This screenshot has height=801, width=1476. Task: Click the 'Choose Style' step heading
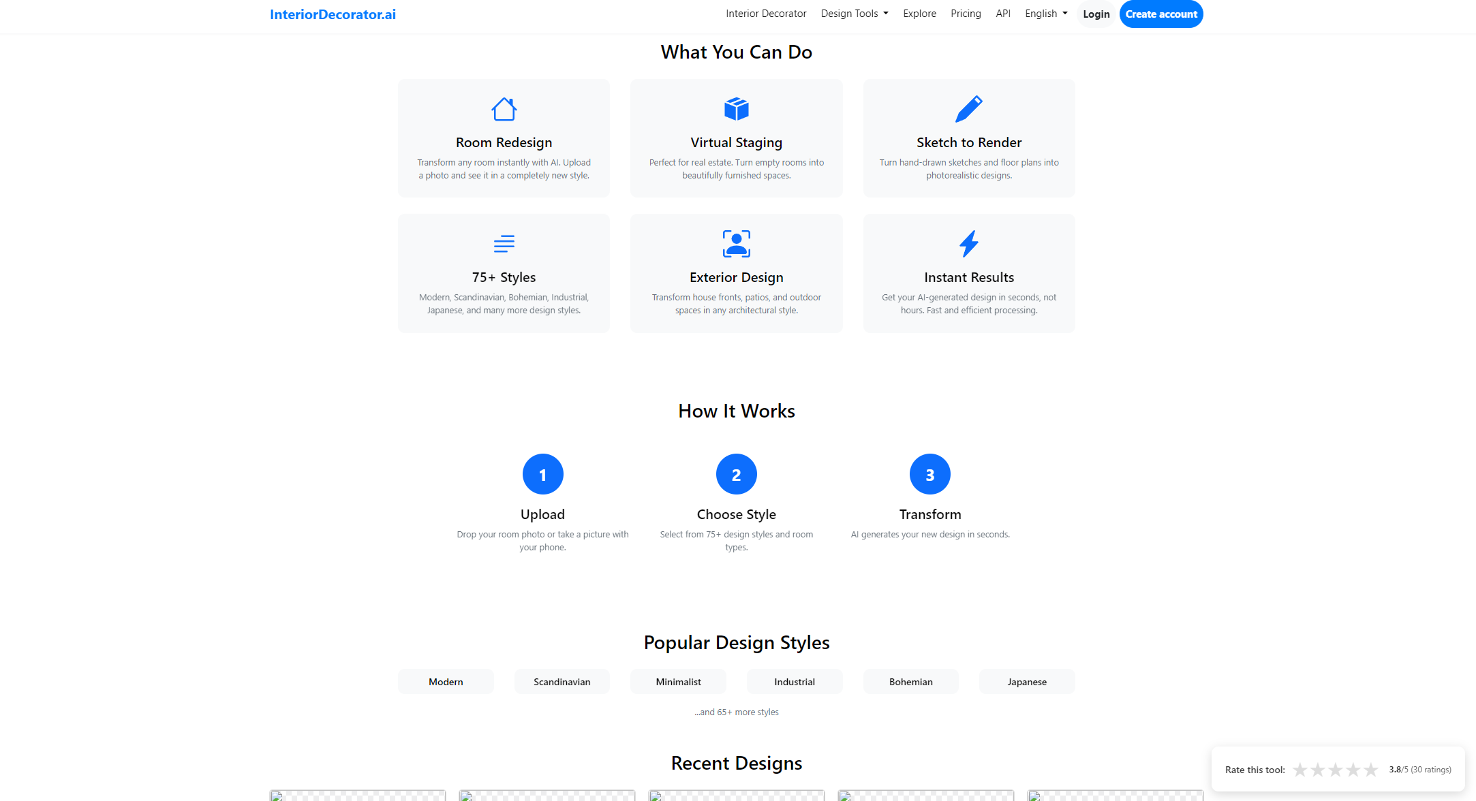[x=736, y=514]
